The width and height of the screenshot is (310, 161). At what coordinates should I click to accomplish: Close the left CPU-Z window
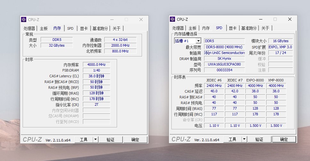(141, 19)
